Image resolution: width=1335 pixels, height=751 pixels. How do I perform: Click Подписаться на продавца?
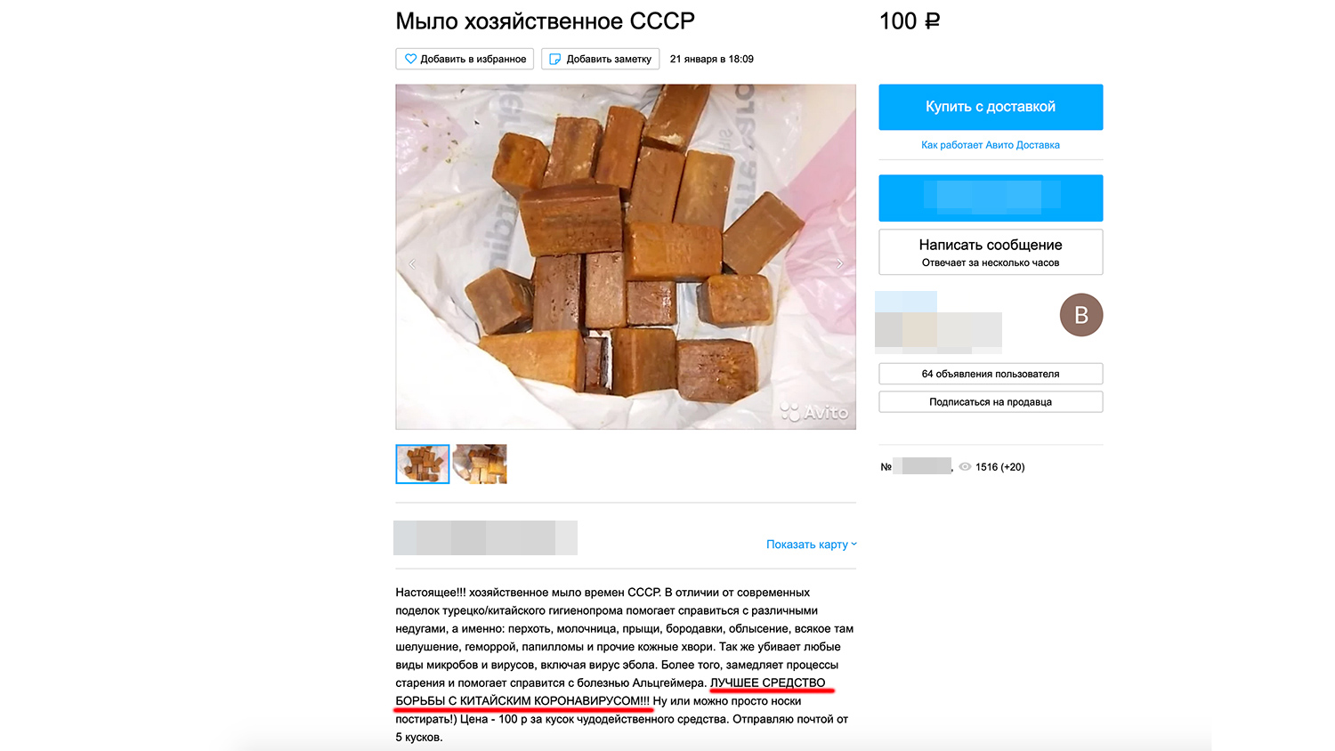click(x=991, y=402)
